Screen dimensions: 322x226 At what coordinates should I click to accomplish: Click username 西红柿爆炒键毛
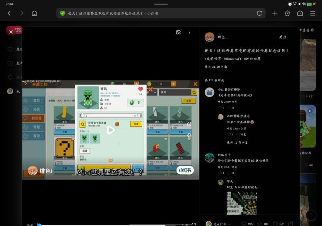coord(238,116)
